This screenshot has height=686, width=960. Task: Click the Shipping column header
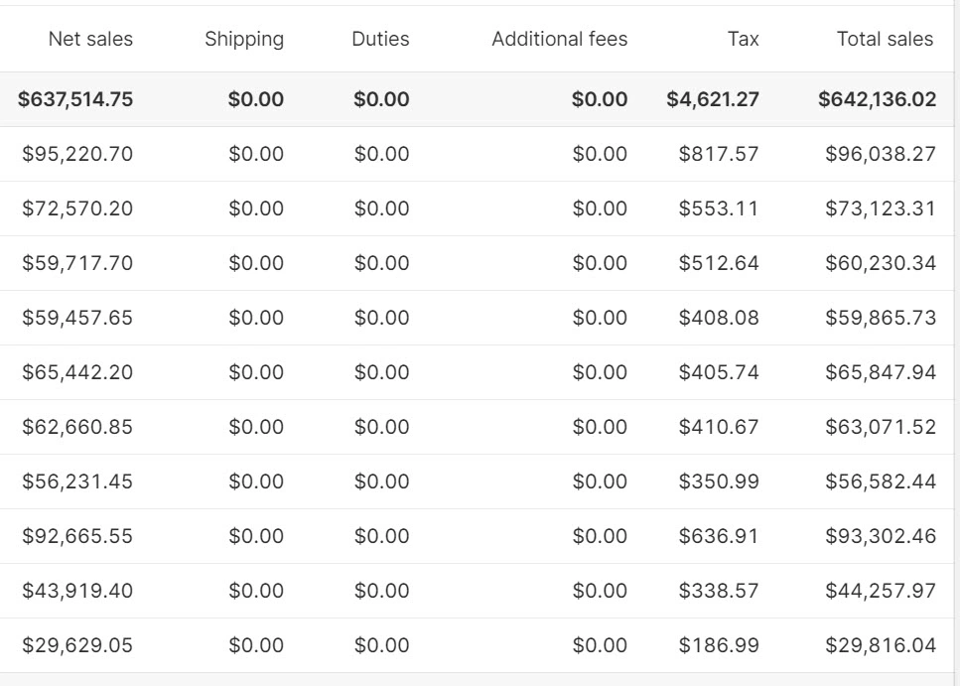(x=244, y=40)
